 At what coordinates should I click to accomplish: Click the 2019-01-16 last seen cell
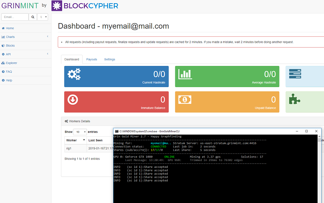click(100, 148)
